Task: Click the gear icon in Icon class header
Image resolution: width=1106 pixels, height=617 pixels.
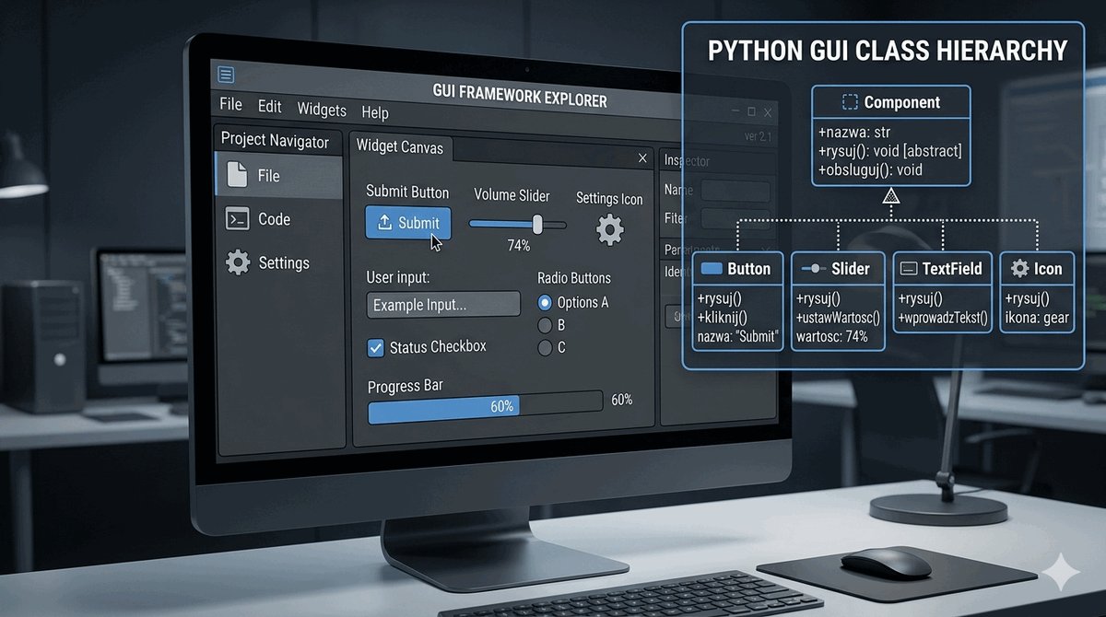Action: click(1019, 269)
